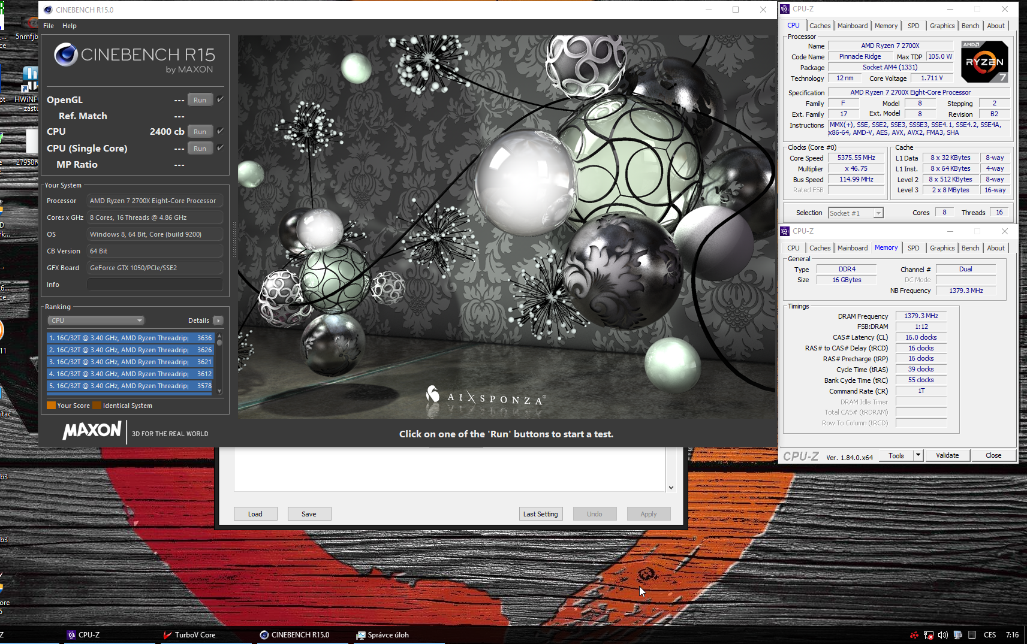The width and height of the screenshot is (1027, 644).
Task: Toggle the CPU (Single Core) test checkbox
Action: click(220, 148)
